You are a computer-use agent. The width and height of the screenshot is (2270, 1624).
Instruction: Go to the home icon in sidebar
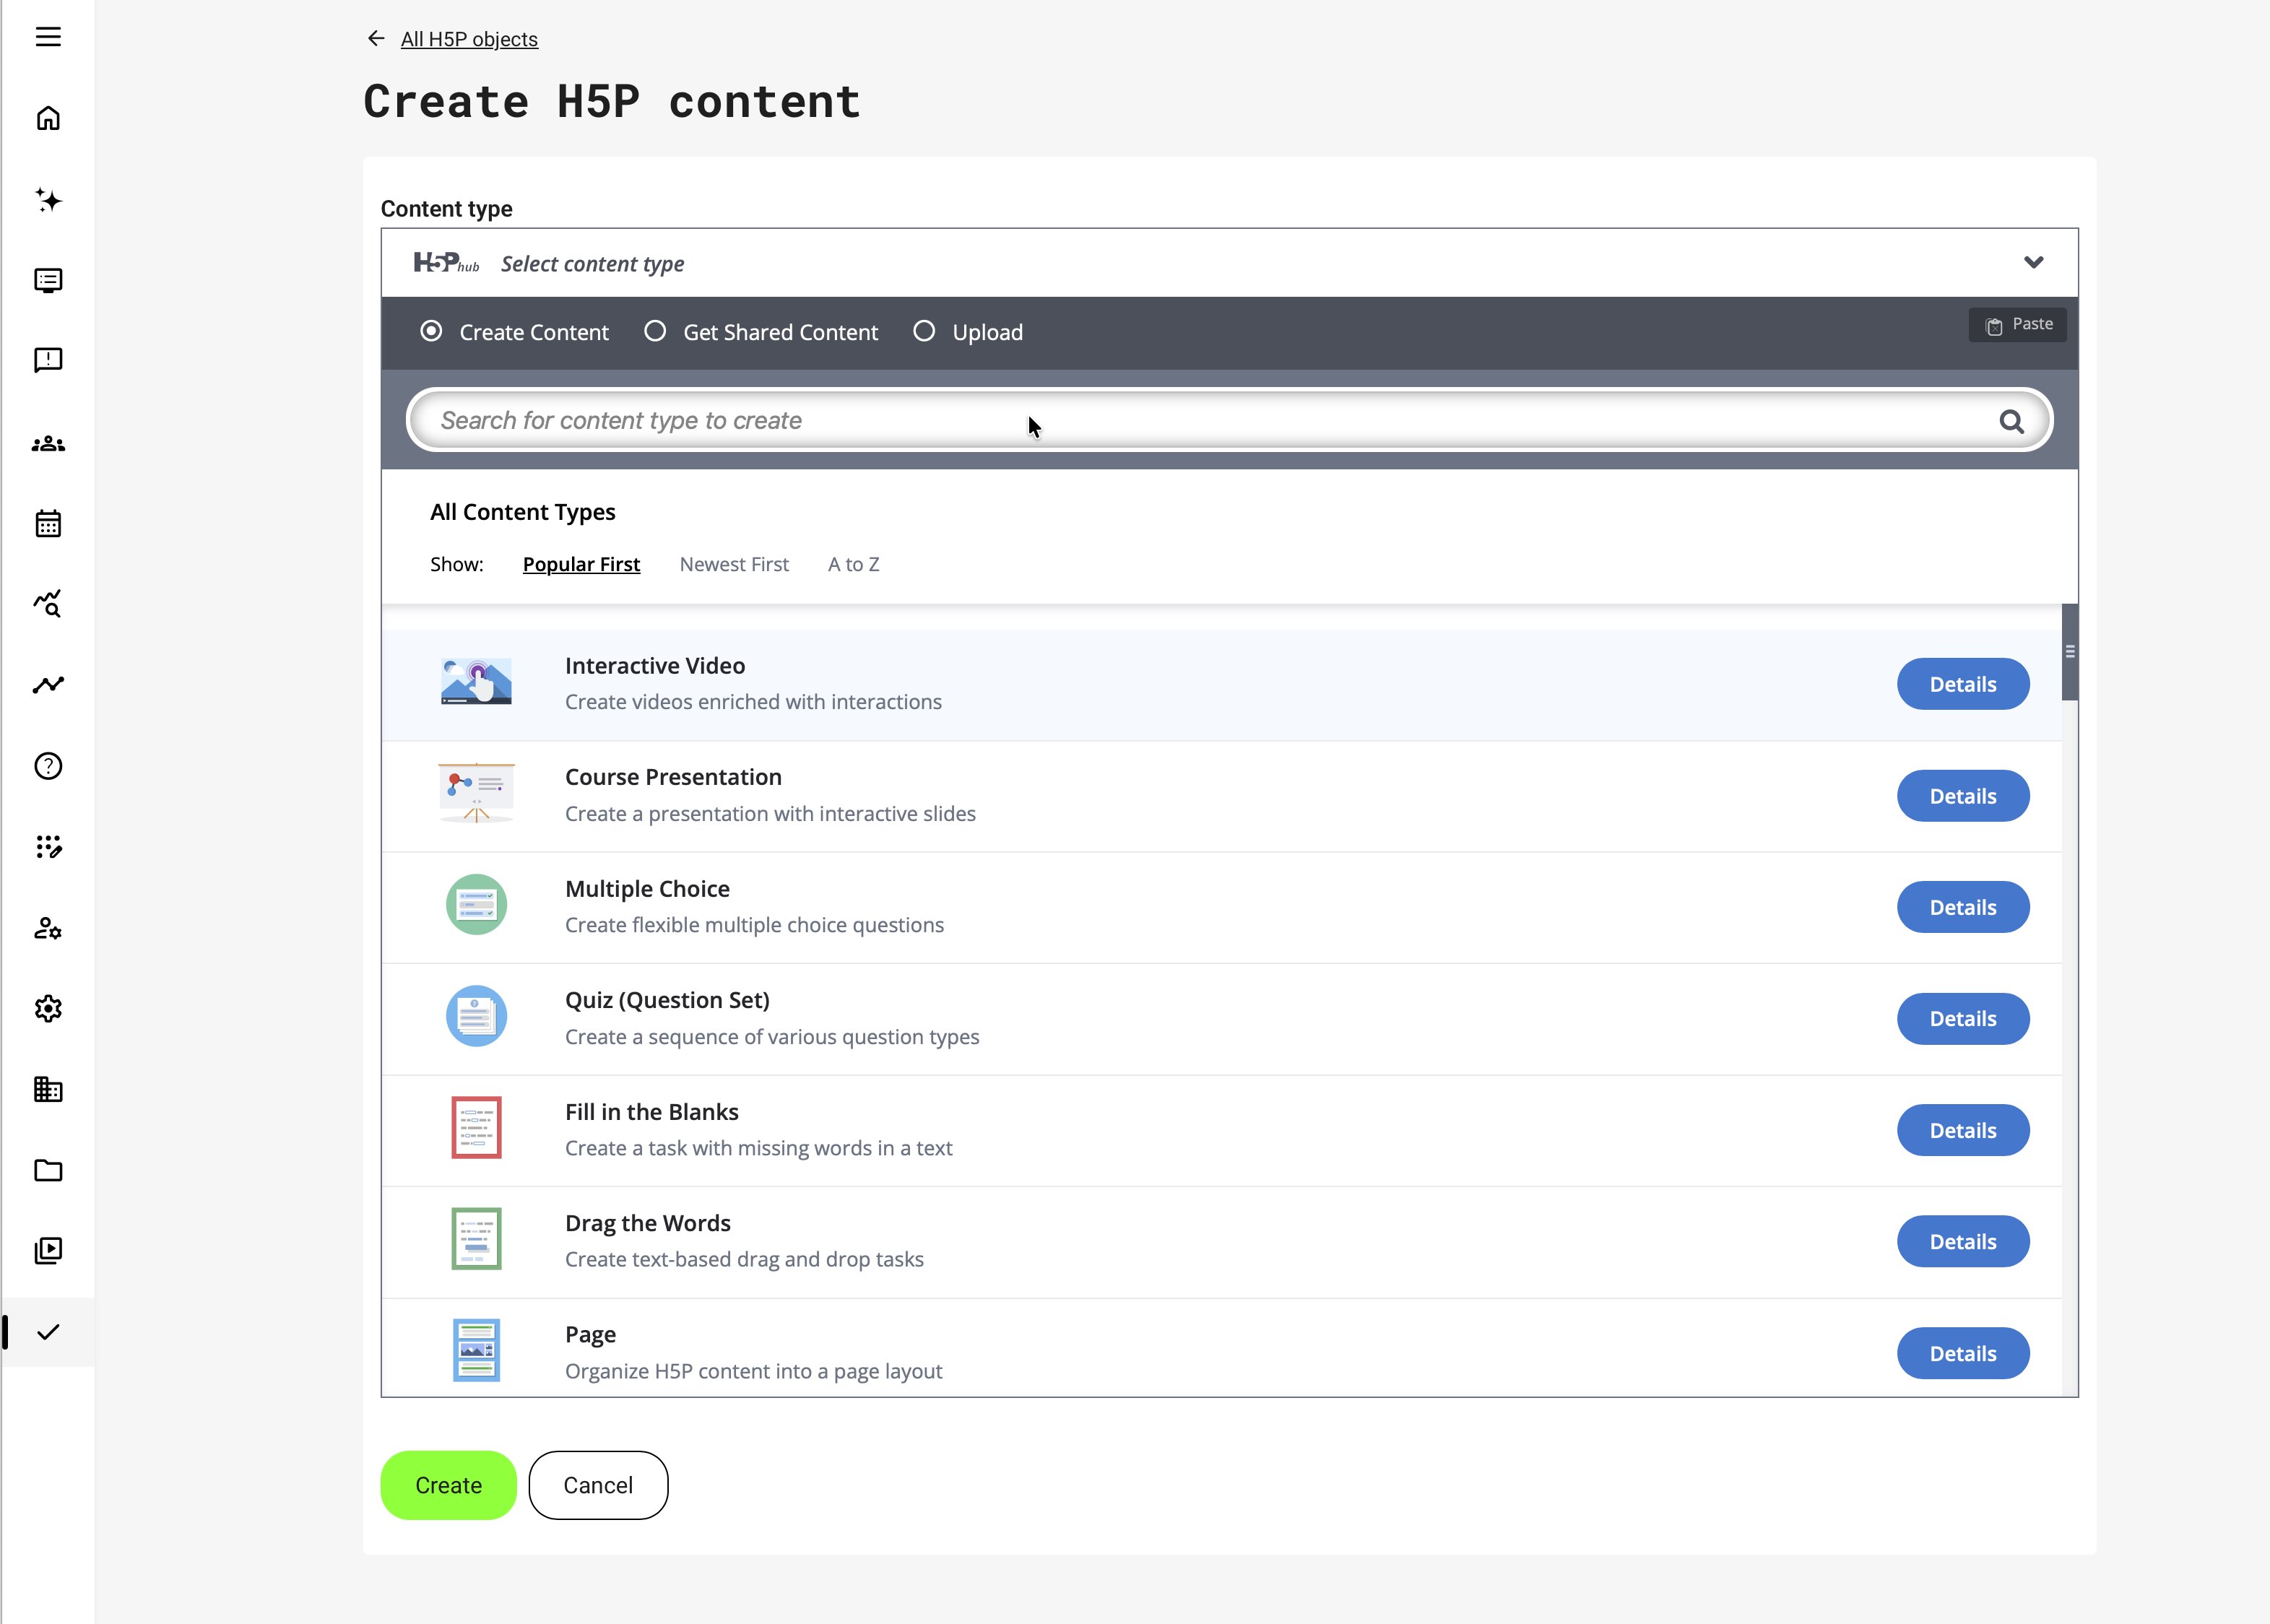[x=48, y=118]
